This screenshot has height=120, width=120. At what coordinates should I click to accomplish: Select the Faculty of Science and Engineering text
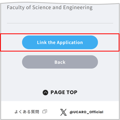50,8
